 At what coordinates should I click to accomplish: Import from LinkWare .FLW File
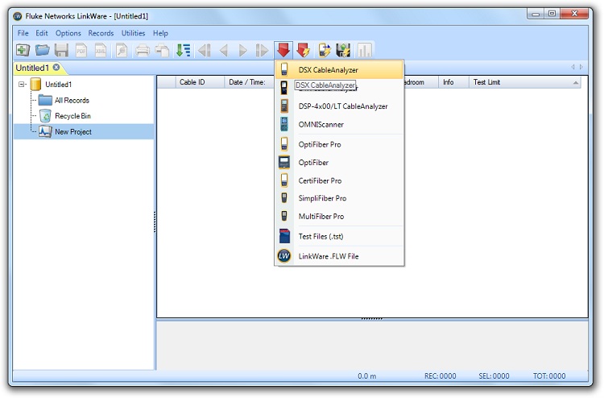point(329,256)
